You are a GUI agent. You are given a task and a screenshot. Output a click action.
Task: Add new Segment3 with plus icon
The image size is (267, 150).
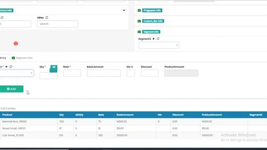(154, 39)
